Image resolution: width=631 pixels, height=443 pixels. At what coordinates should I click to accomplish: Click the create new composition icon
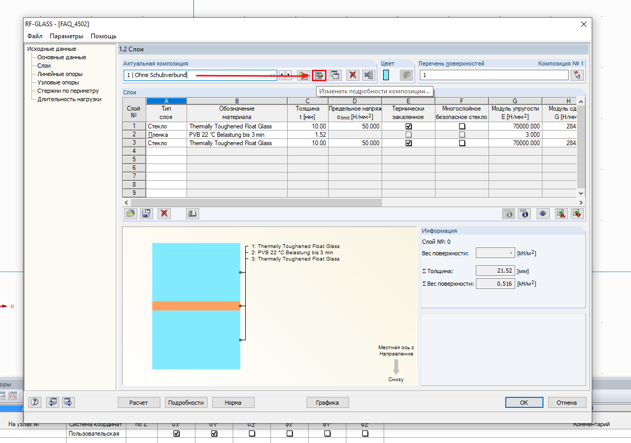[x=303, y=75]
